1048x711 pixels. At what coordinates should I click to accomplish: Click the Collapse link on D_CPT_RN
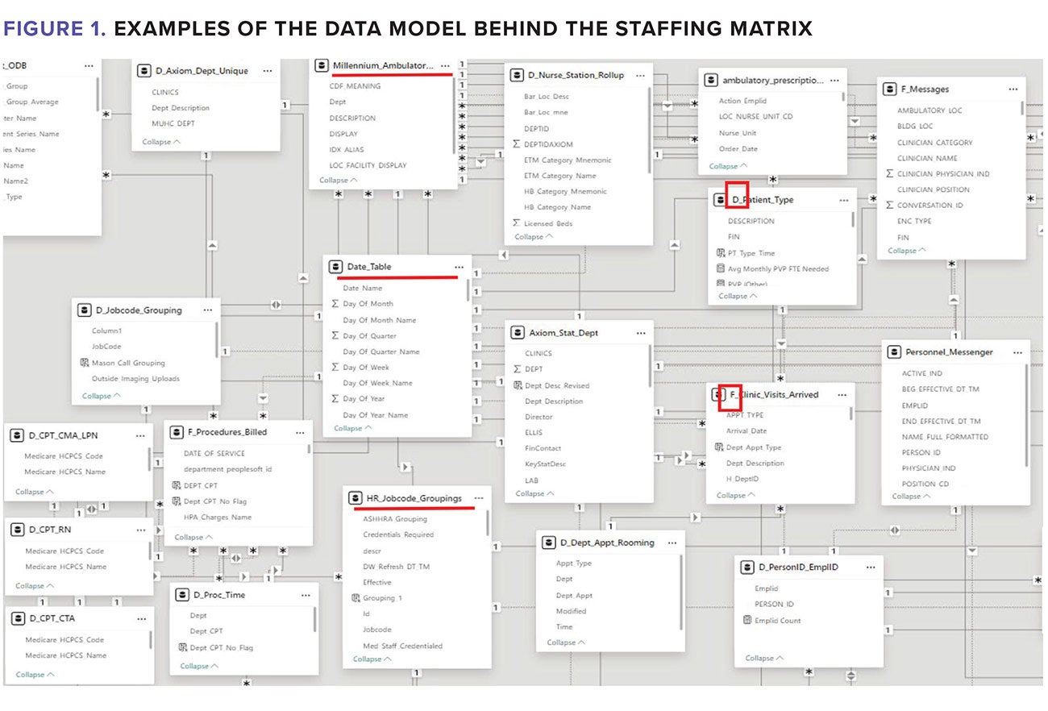pos(31,585)
